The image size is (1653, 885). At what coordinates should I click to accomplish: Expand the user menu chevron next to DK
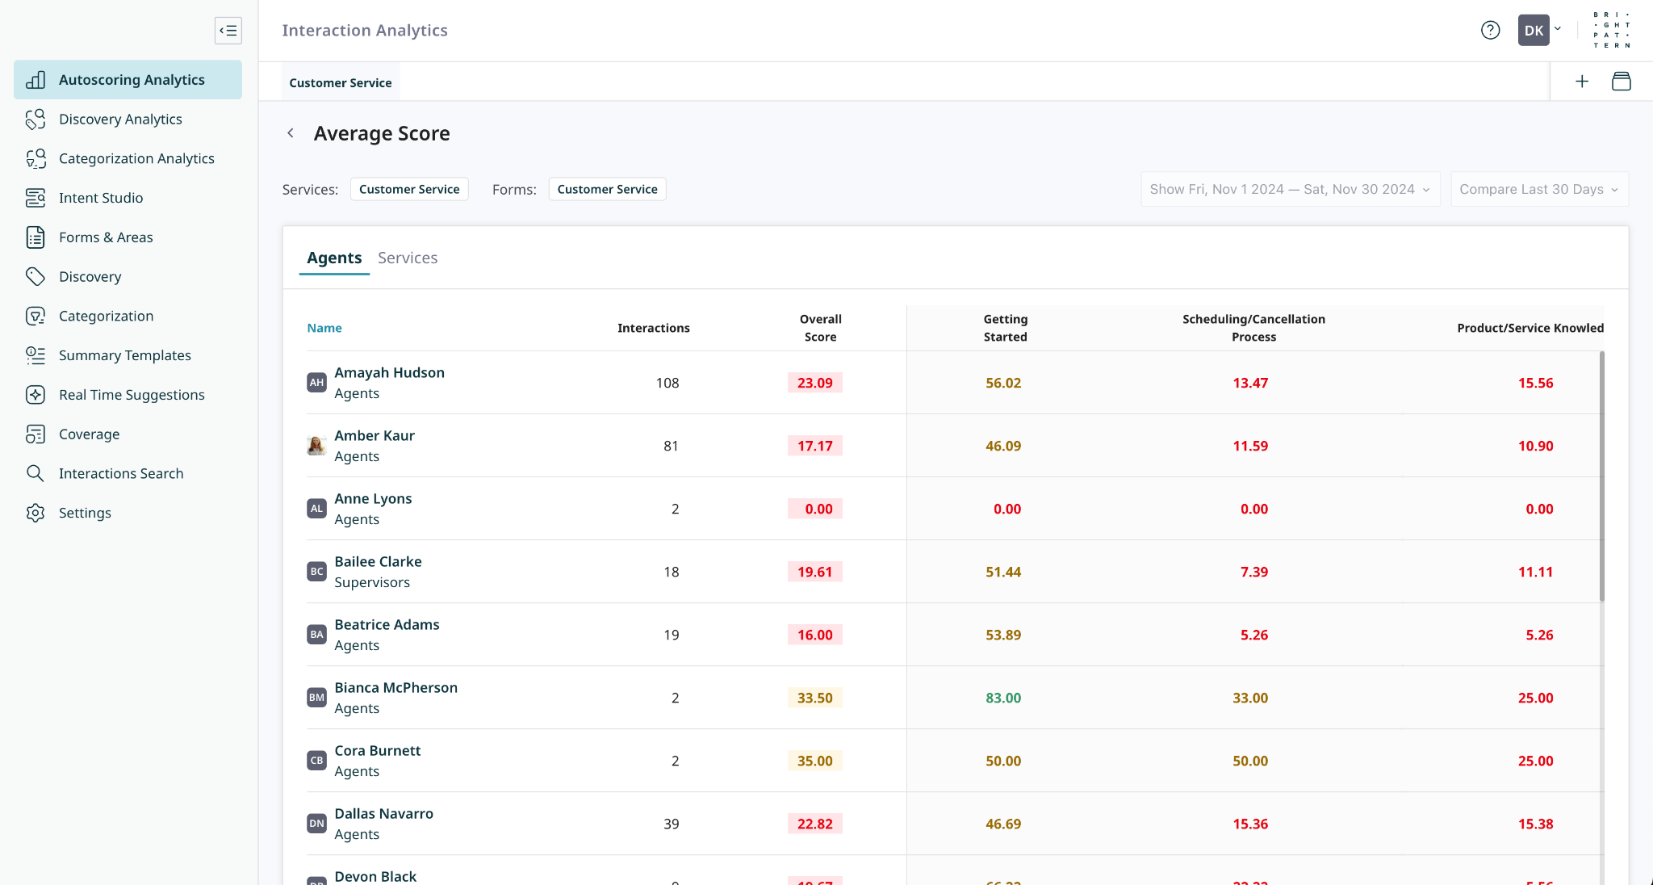click(x=1558, y=29)
